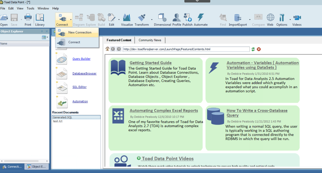Expand the Edit toolbar dropdown arrow
This screenshot has width=322, height=173.
[x=119, y=20]
